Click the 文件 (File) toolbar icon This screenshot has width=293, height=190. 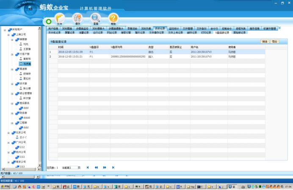[x=59, y=18]
